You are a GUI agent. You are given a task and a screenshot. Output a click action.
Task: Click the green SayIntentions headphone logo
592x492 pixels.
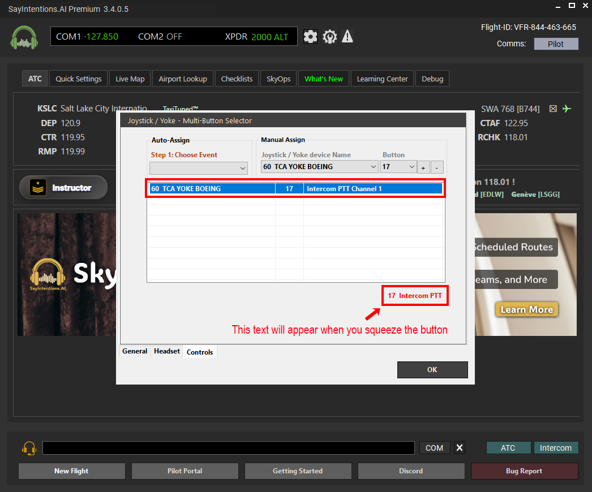pyautogui.click(x=24, y=37)
